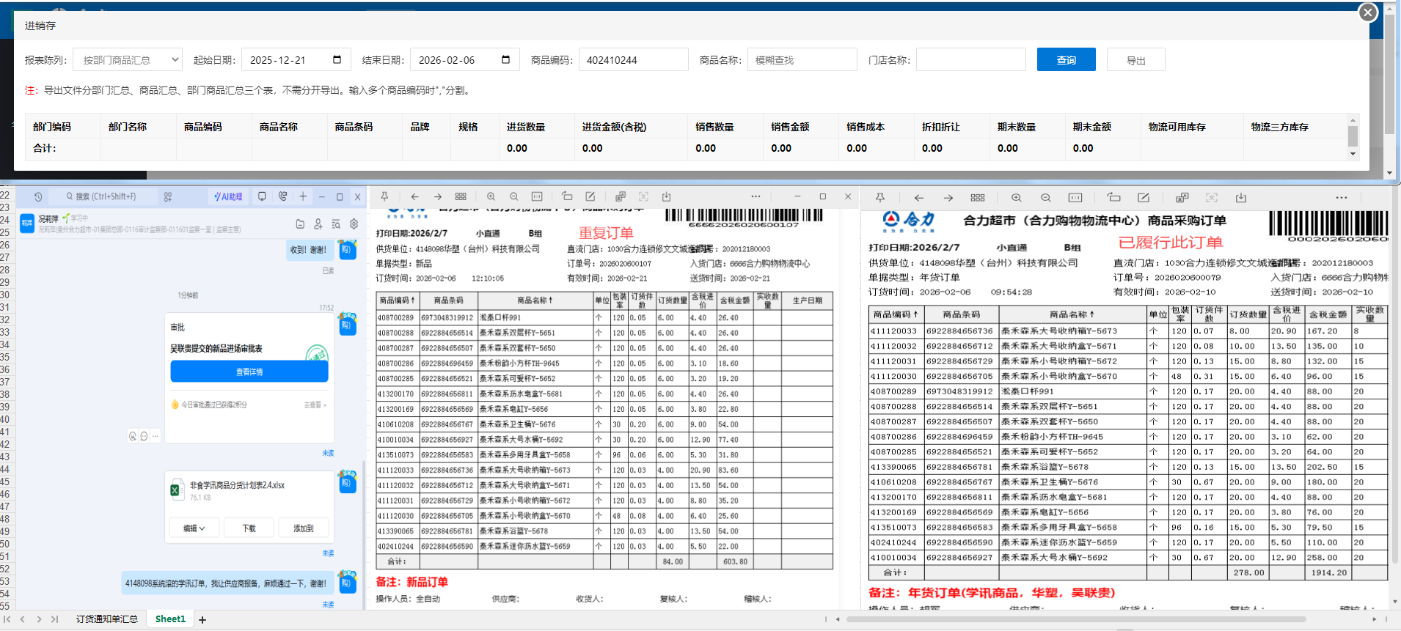Pin the right image viewer window

pyautogui.click(x=880, y=197)
